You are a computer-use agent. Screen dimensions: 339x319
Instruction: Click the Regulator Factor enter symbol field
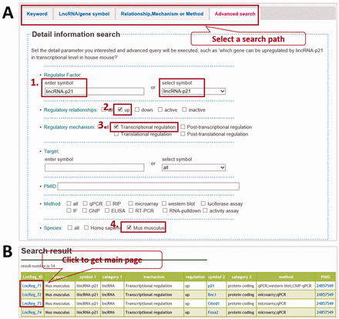point(94,91)
